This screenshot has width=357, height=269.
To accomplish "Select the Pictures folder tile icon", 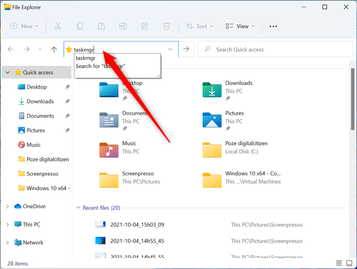I will point(212,120).
